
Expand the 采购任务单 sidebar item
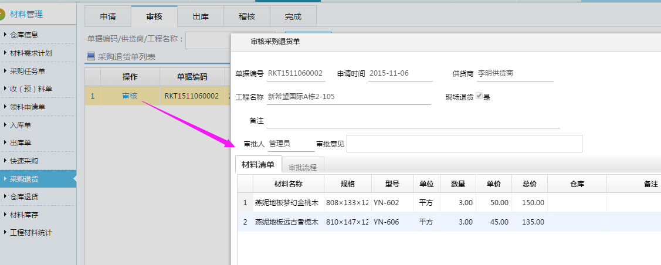click(x=28, y=72)
